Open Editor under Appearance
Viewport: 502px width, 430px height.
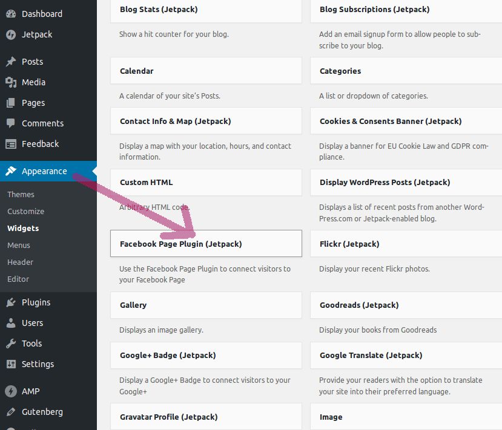pos(18,279)
